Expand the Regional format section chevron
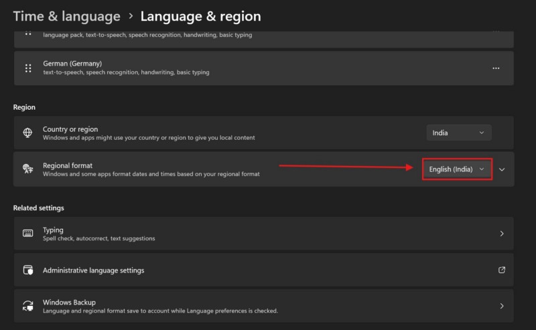This screenshot has width=536, height=330. tap(502, 169)
